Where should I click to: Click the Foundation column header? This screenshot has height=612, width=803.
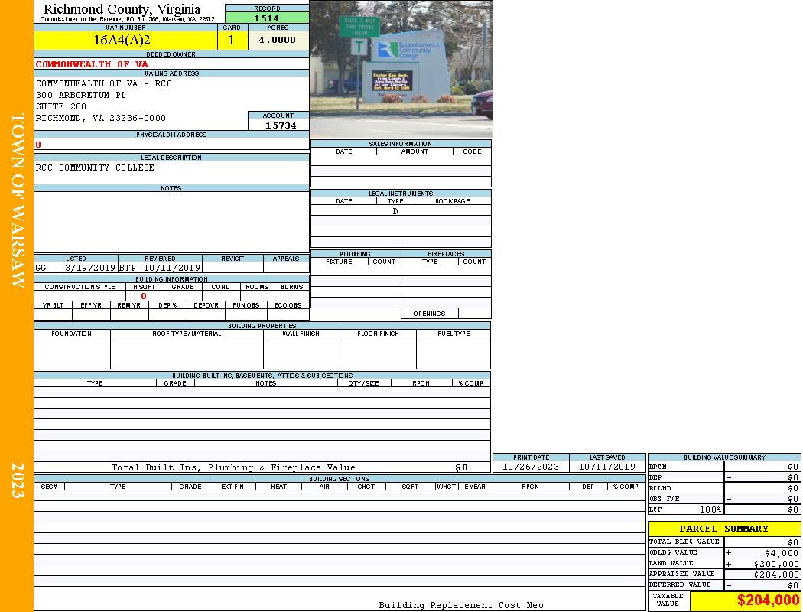pyautogui.click(x=72, y=334)
